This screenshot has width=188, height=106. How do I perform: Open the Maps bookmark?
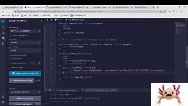pyautogui.click(x=16, y=16)
